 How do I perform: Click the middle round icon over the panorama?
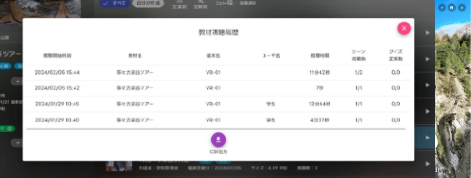pyautogui.click(x=451, y=8)
